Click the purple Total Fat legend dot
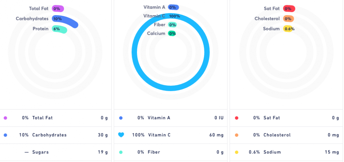This screenshot has height=162, width=344. (5, 118)
